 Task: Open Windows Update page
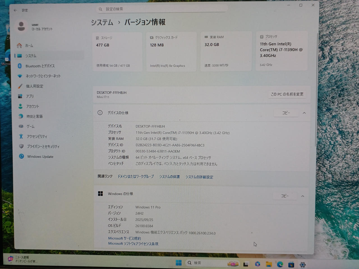pos(40,157)
